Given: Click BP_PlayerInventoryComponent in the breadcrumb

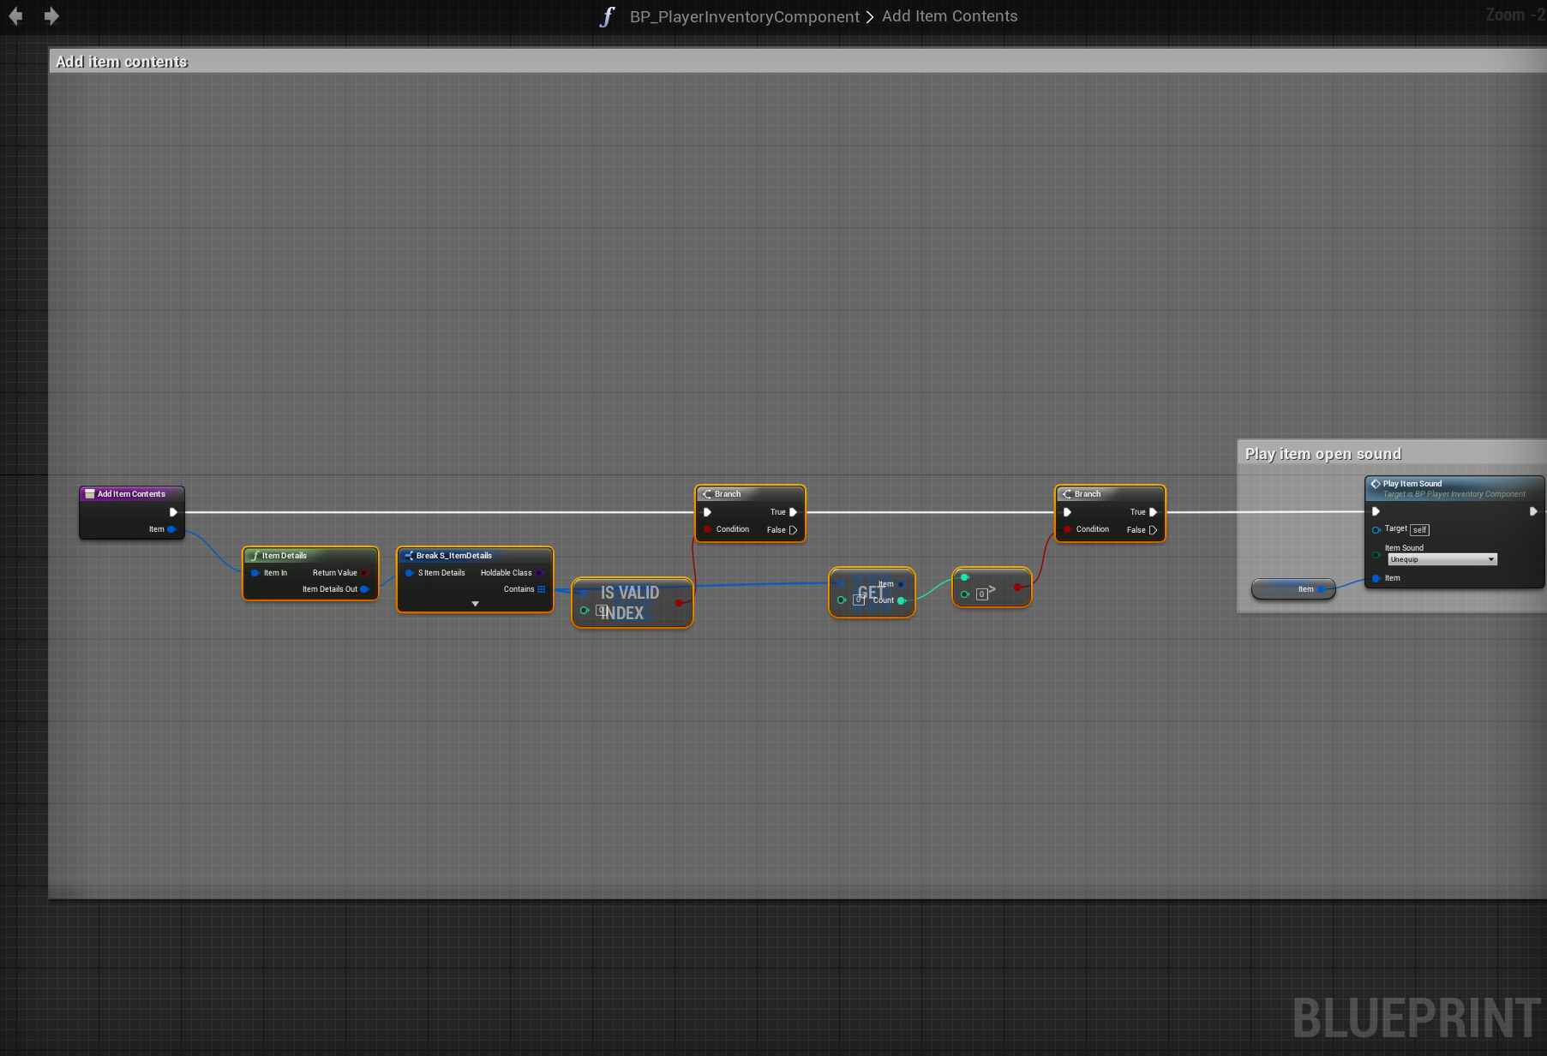Looking at the screenshot, I should pyautogui.click(x=744, y=17).
